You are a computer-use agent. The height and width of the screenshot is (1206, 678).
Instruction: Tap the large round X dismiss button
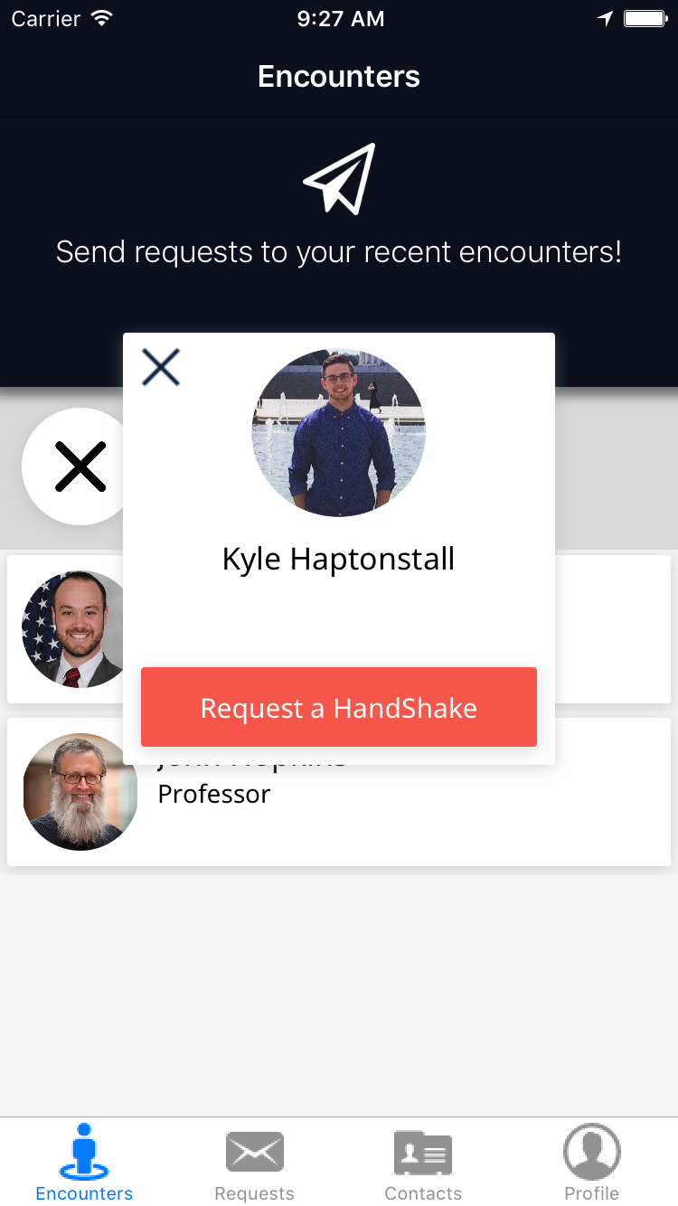[80, 466]
